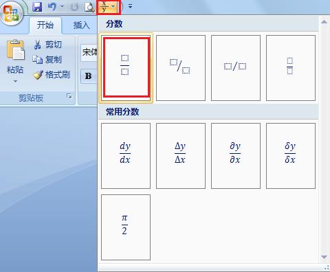Insert the stacked fraction template
This screenshot has height=272, width=330.
tap(126, 68)
